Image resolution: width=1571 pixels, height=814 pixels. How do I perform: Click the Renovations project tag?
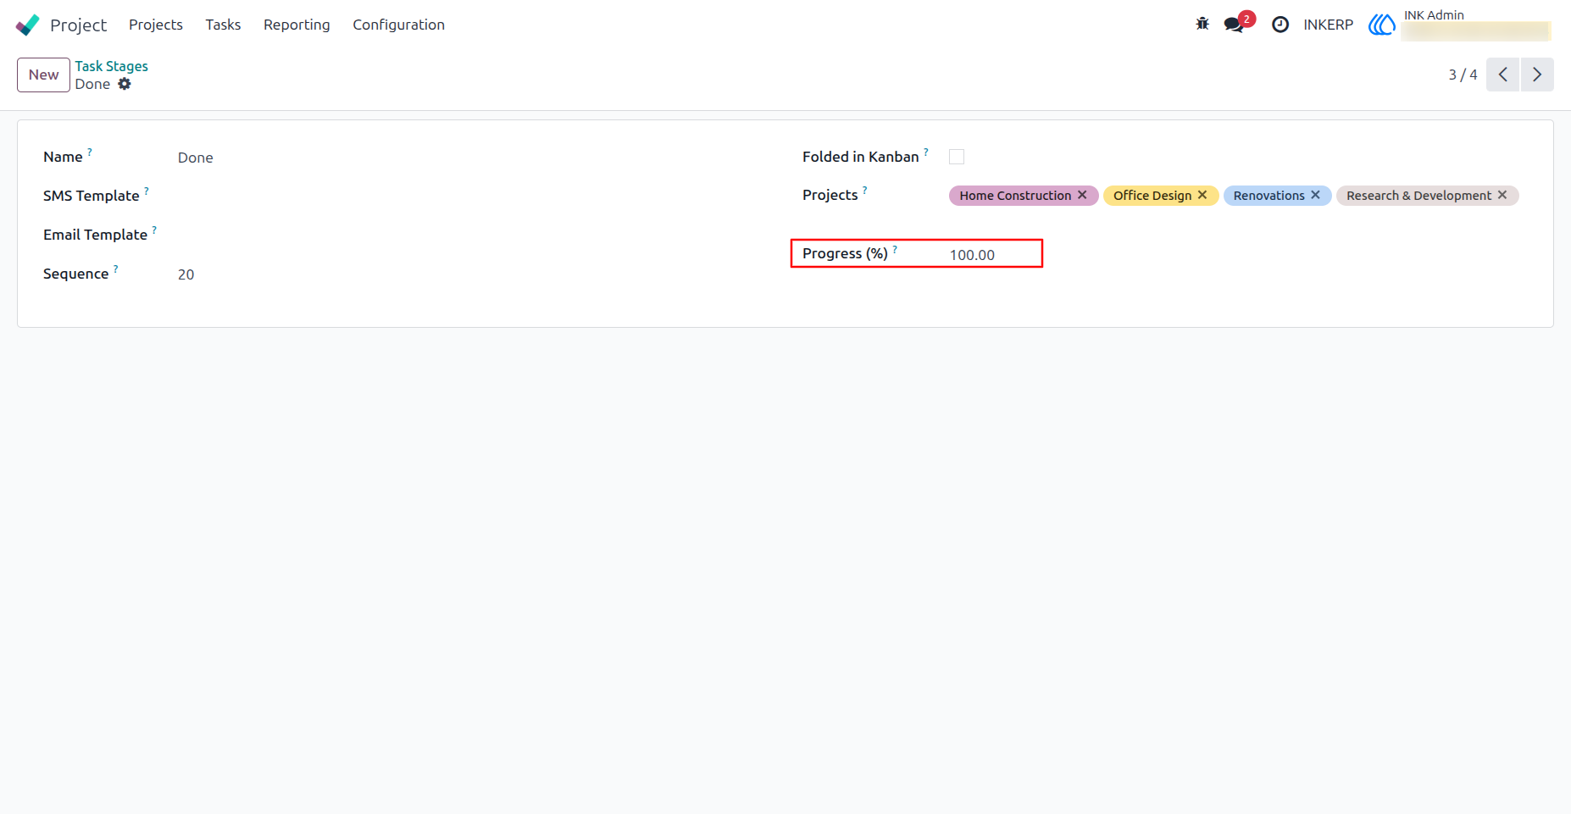click(x=1268, y=196)
